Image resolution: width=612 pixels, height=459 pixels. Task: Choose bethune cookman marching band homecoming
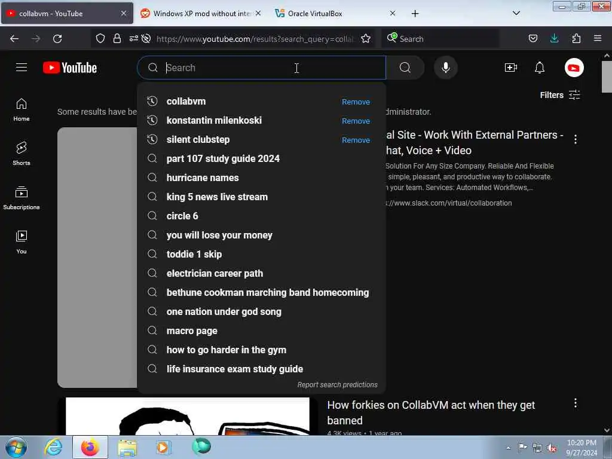click(x=262, y=292)
